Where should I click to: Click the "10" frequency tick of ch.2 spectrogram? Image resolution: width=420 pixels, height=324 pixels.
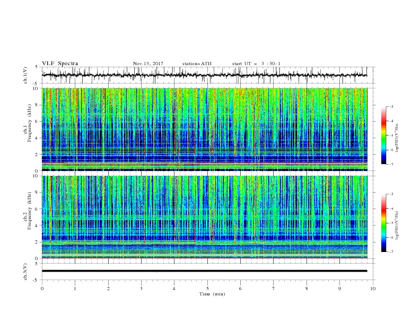36,176
